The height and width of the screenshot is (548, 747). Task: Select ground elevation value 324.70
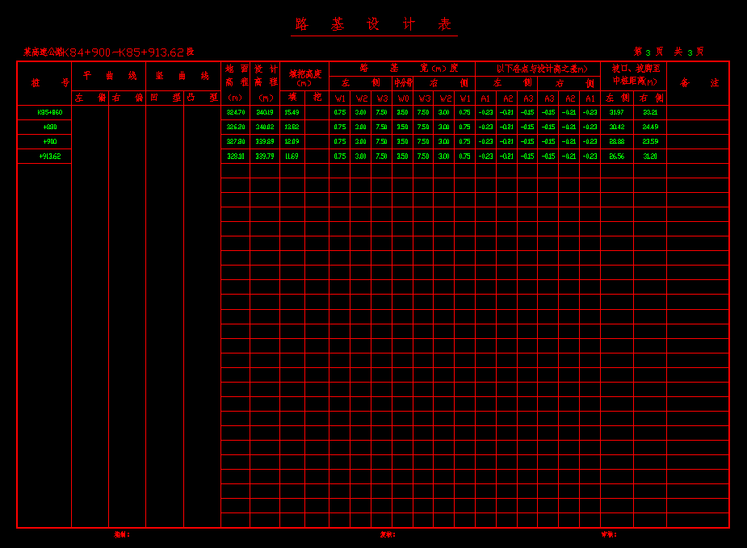236,112
